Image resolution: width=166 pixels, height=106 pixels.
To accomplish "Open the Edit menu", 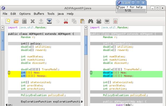I will point(13,14).
